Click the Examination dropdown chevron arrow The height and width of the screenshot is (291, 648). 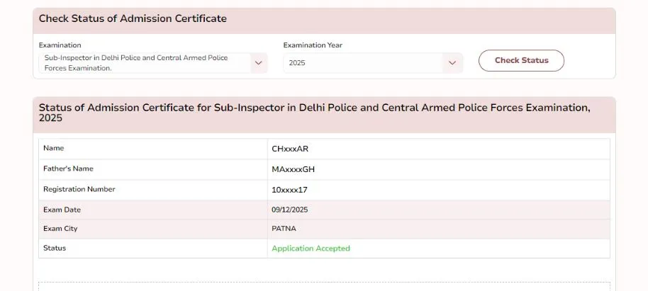pyautogui.click(x=257, y=63)
